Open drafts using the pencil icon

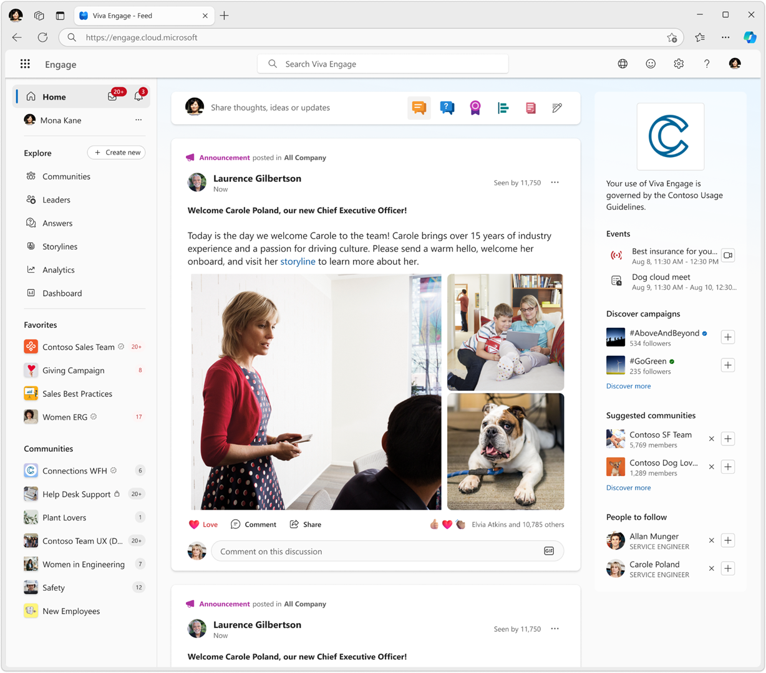point(558,108)
